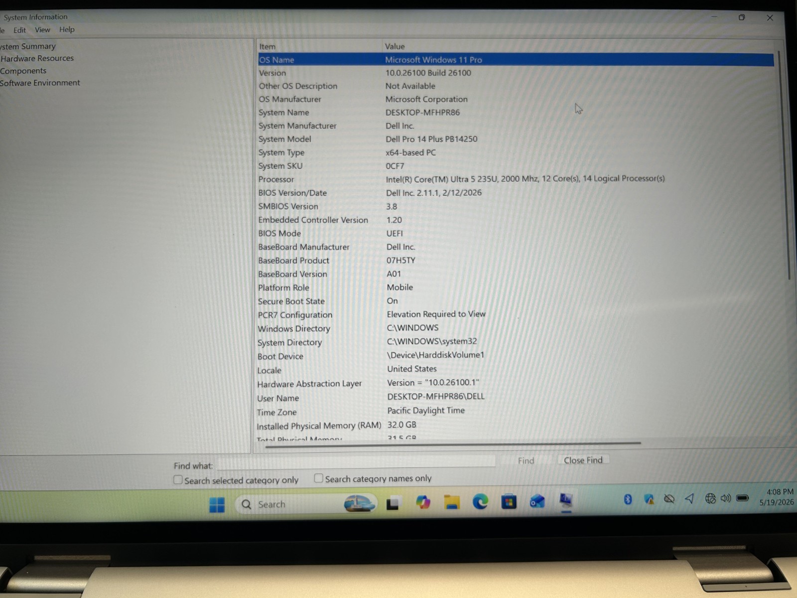The width and height of the screenshot is (797, 598).
Task: Click the location arrow tray icon
Action: point(689,498)
